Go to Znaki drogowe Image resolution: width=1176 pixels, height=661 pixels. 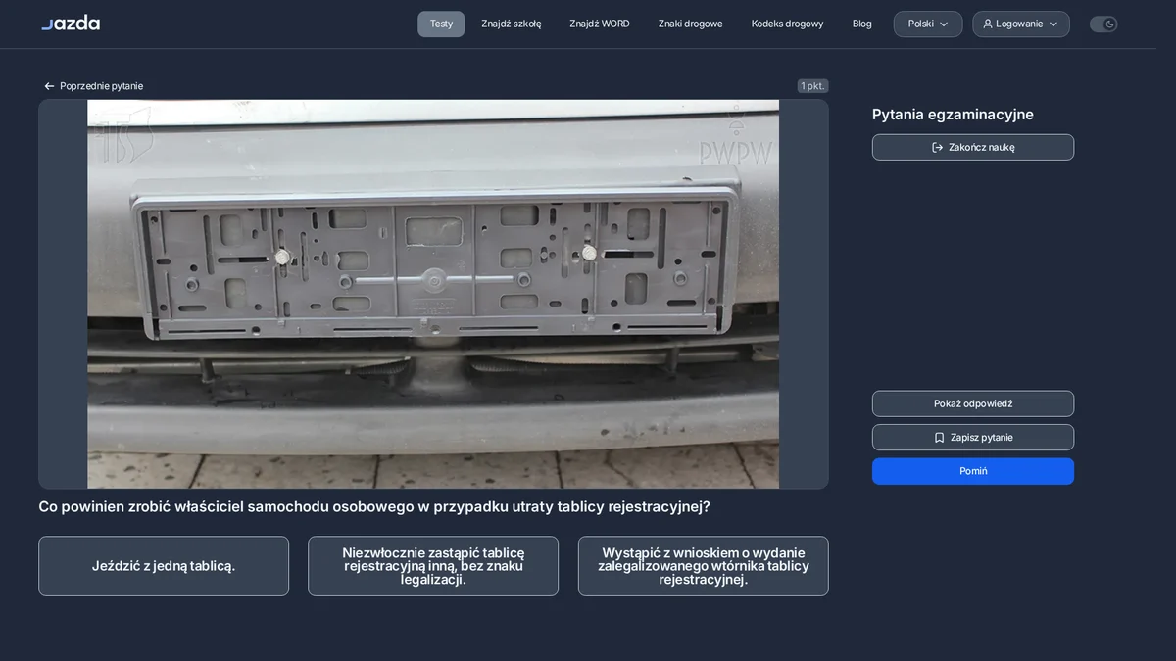tap(691, 24)
